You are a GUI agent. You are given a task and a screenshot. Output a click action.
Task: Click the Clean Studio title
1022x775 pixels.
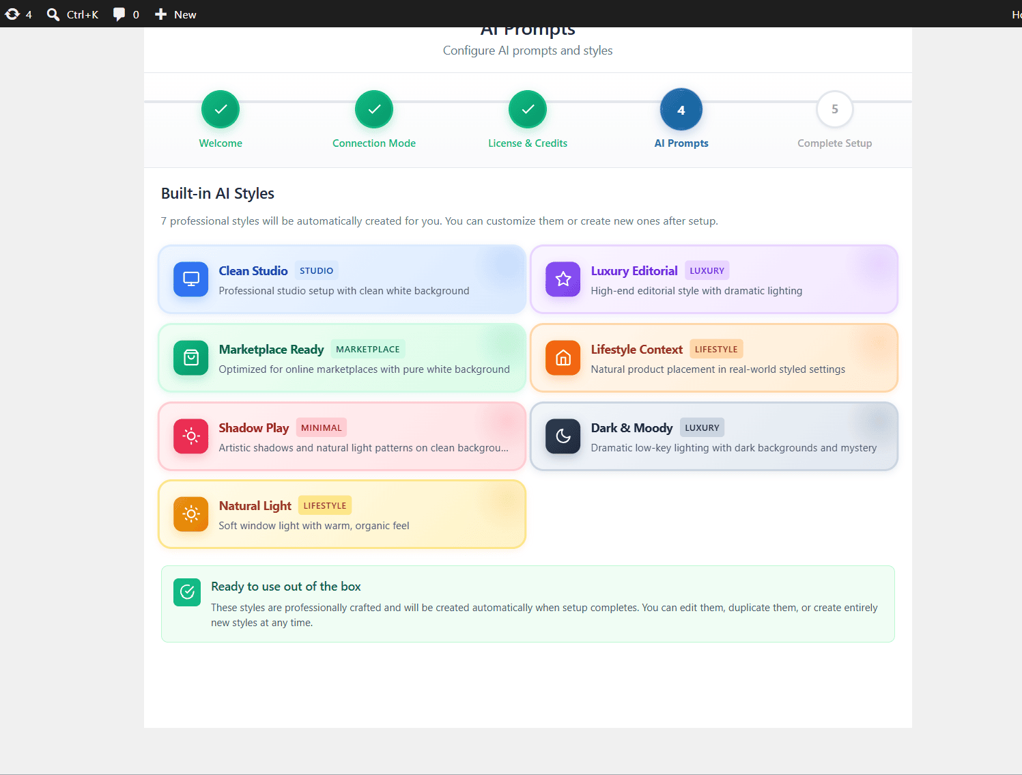(x=253, y=271)
